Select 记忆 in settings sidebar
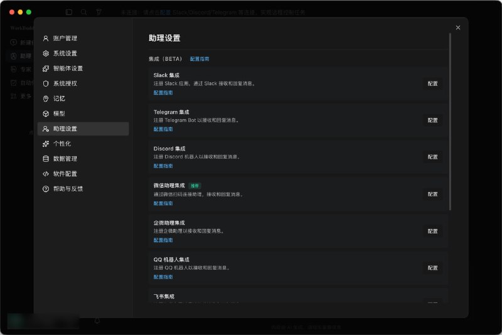Viewport: 502px width, 335px height. click(83, 98)
